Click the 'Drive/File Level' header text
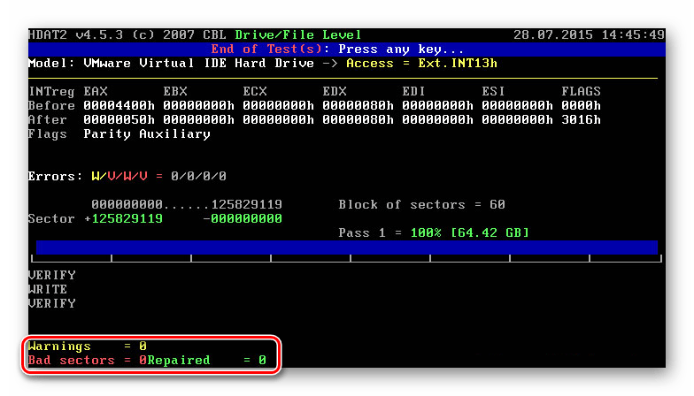This screenshot has height=396, width=694. coord(297,35)
